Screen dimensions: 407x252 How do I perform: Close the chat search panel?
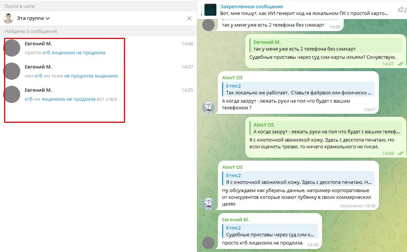[x=189, y=18]
